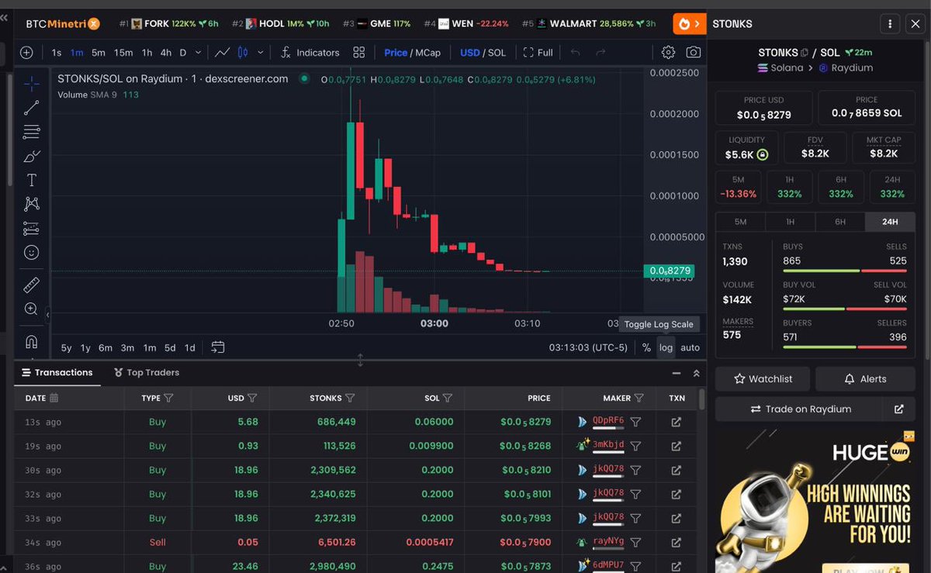Expand the chart style dropdown arrow
931x573 pixels.
click(x=260, y=53)
